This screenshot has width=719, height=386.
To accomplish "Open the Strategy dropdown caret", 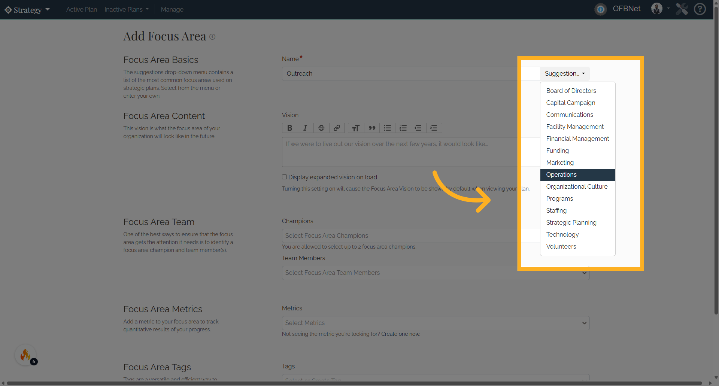I will pyautogui.click(x=48, y=9).
